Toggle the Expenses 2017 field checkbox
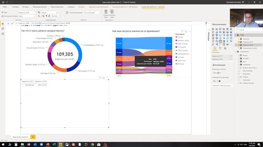 [239, 42]
